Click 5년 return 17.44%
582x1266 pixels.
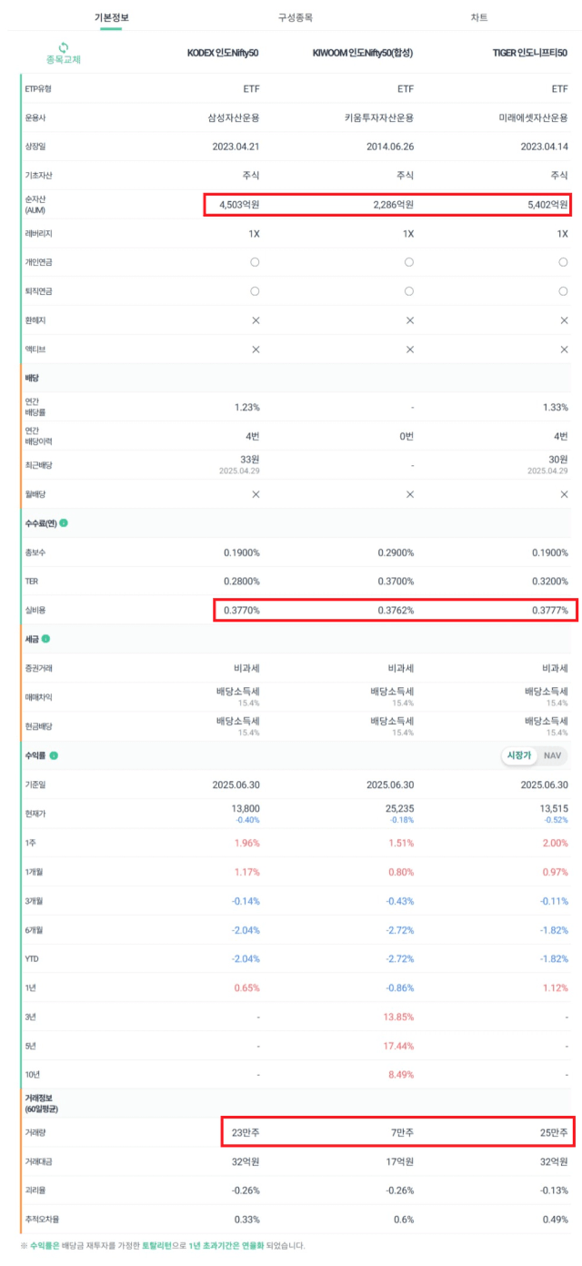(x=400, y=1046)
